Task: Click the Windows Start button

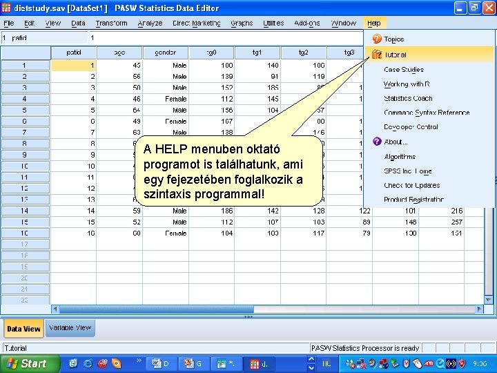Action: pyautogui.click(x=29, y=363)
